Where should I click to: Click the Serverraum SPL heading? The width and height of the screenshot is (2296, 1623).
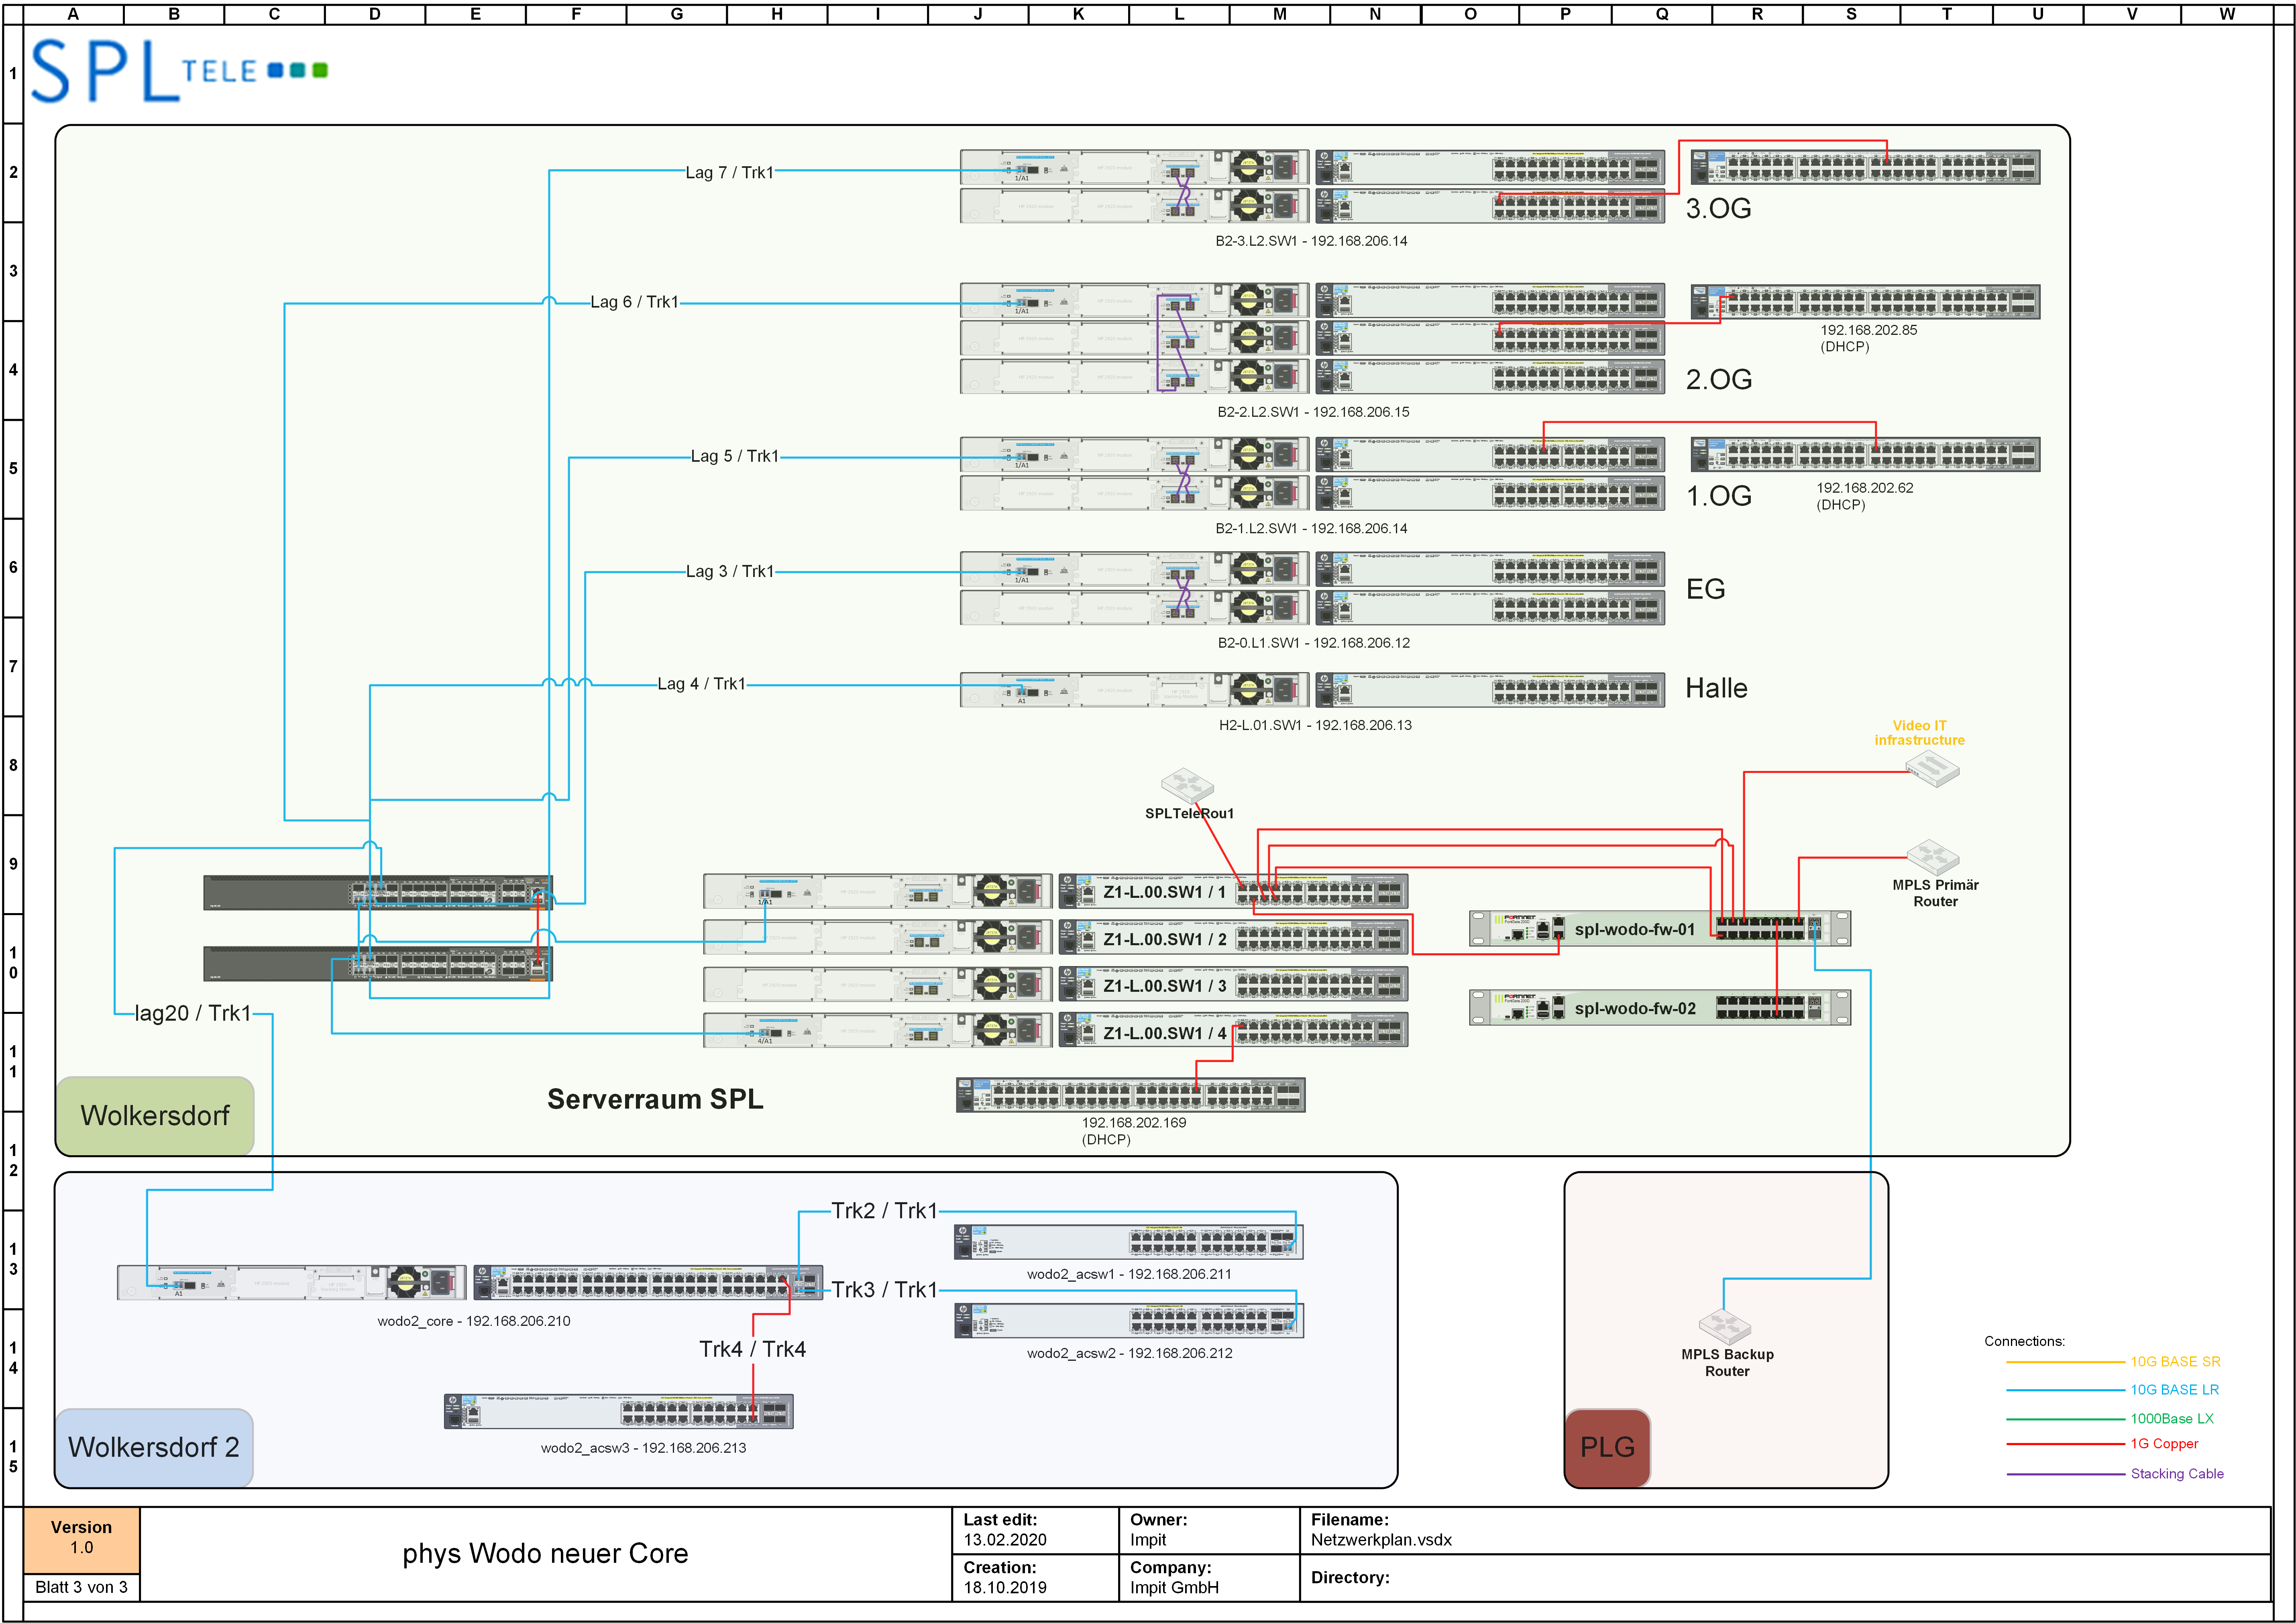(655, 1099)
